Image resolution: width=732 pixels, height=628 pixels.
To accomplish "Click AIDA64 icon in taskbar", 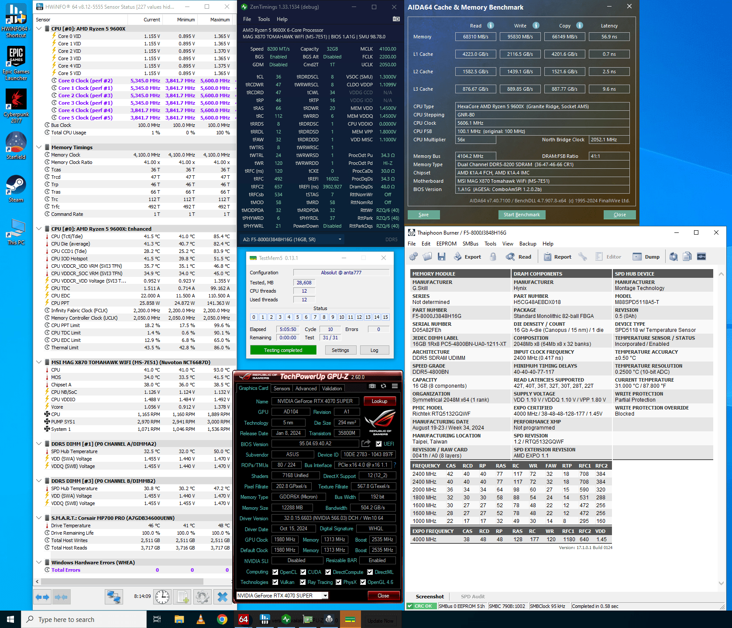I will 244,619.
